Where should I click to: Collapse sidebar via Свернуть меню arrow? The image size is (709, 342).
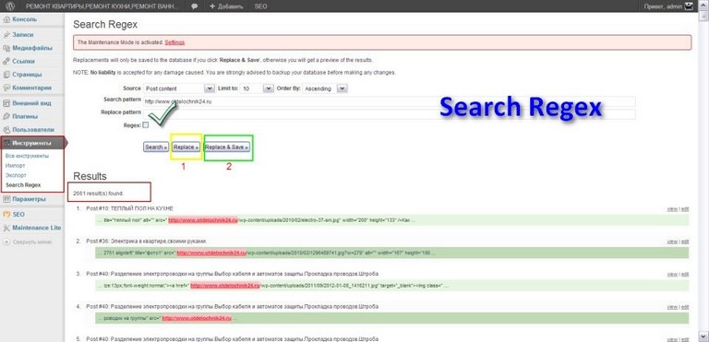pyautogui.click(x=6, y=242)
